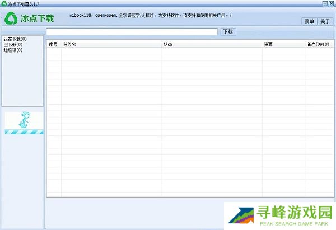Click the small app icon in title bar
The image size is (336, 230).
coord(4,3)
